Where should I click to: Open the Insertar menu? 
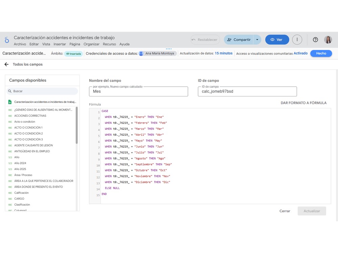pos(60,44)
